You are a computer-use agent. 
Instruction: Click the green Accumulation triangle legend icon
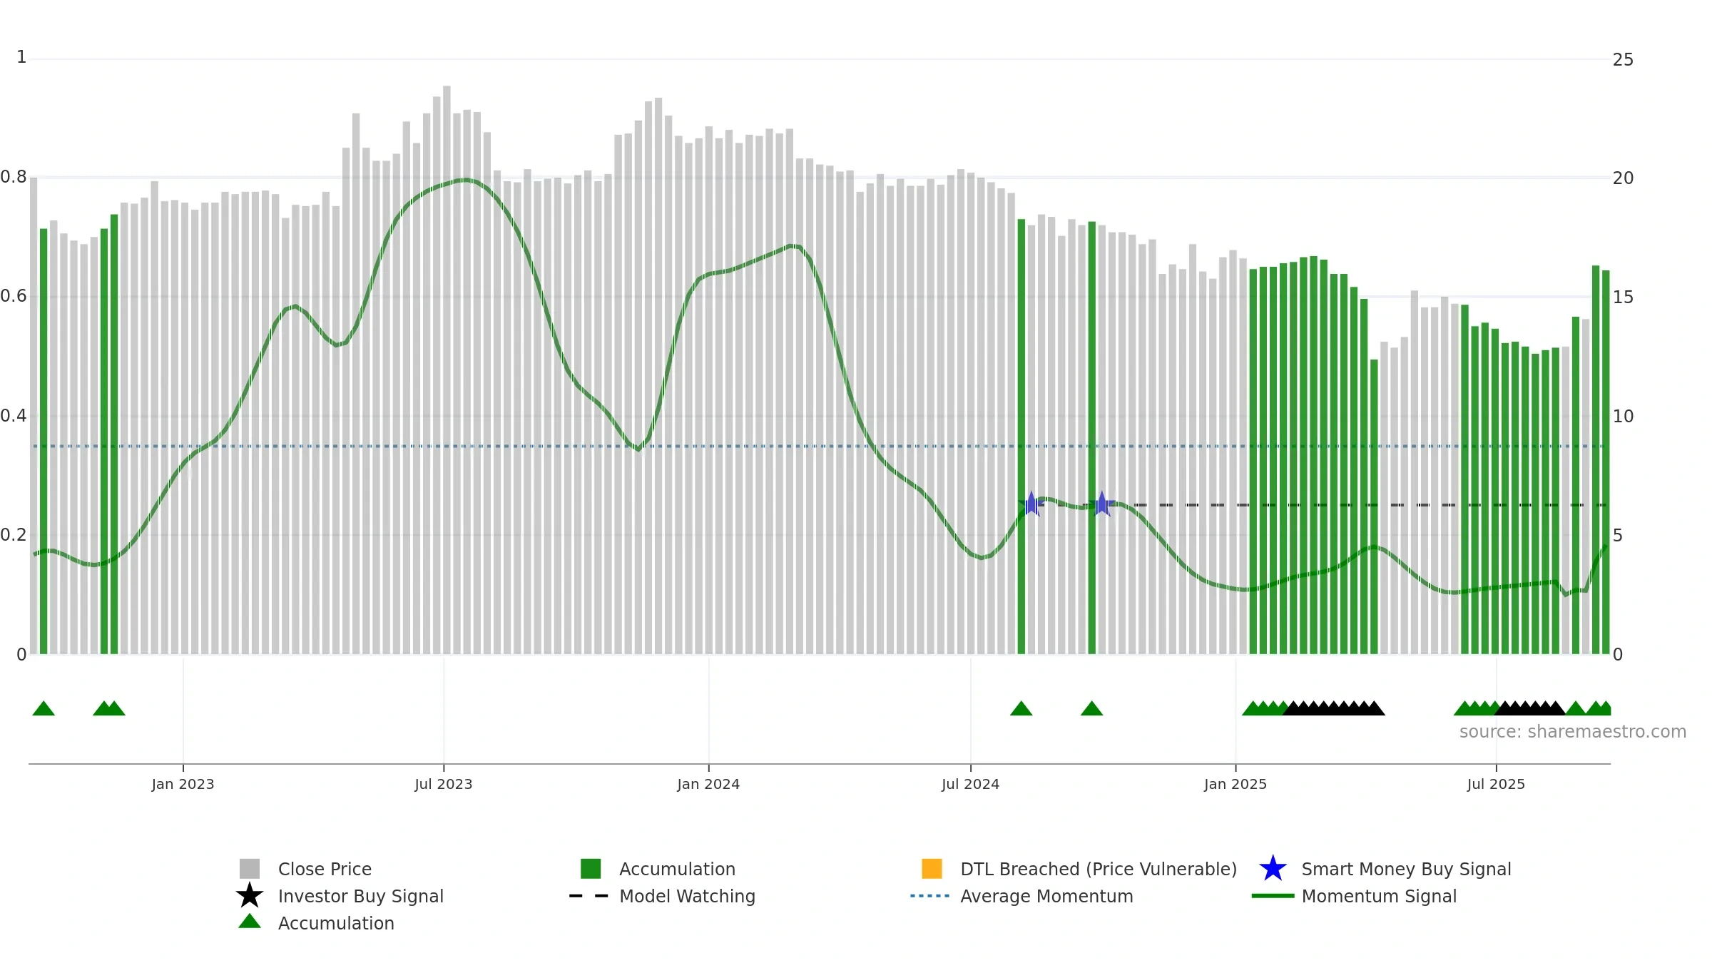click(x=250, y=922)
